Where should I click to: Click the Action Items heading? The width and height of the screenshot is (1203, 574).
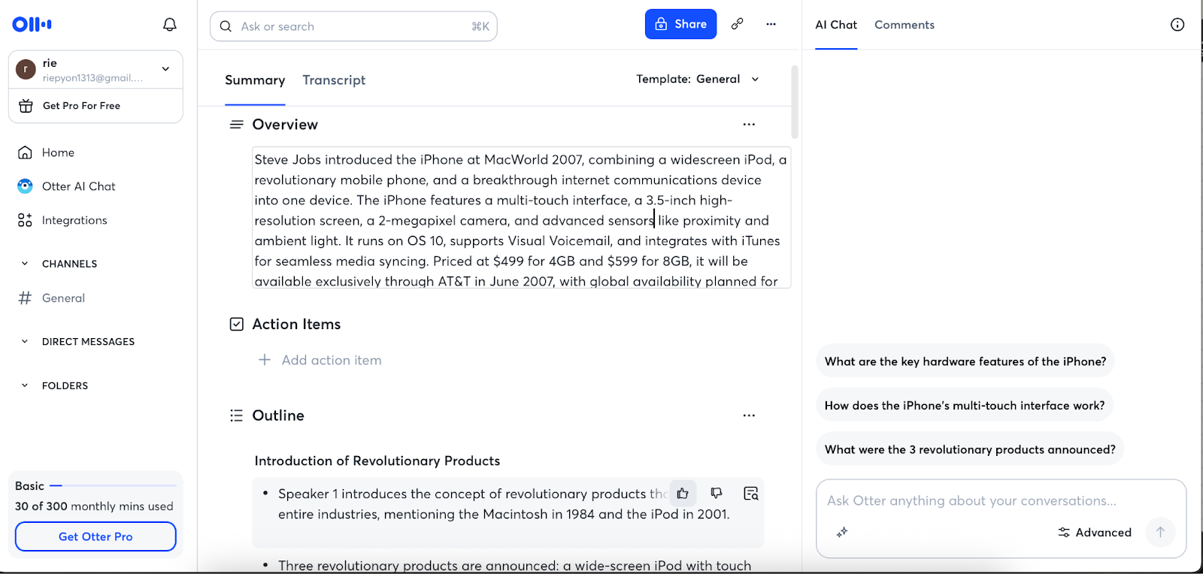296,324
